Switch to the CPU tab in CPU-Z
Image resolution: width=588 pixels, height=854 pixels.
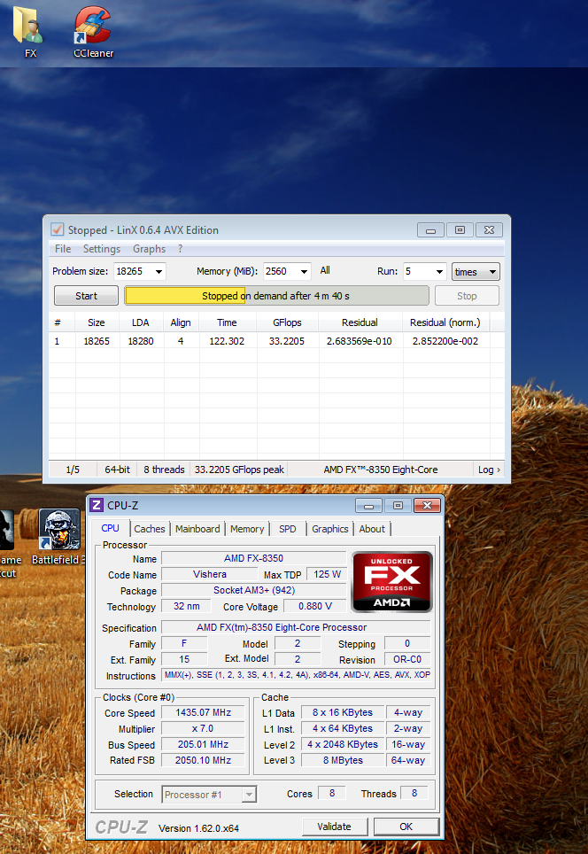110,528
